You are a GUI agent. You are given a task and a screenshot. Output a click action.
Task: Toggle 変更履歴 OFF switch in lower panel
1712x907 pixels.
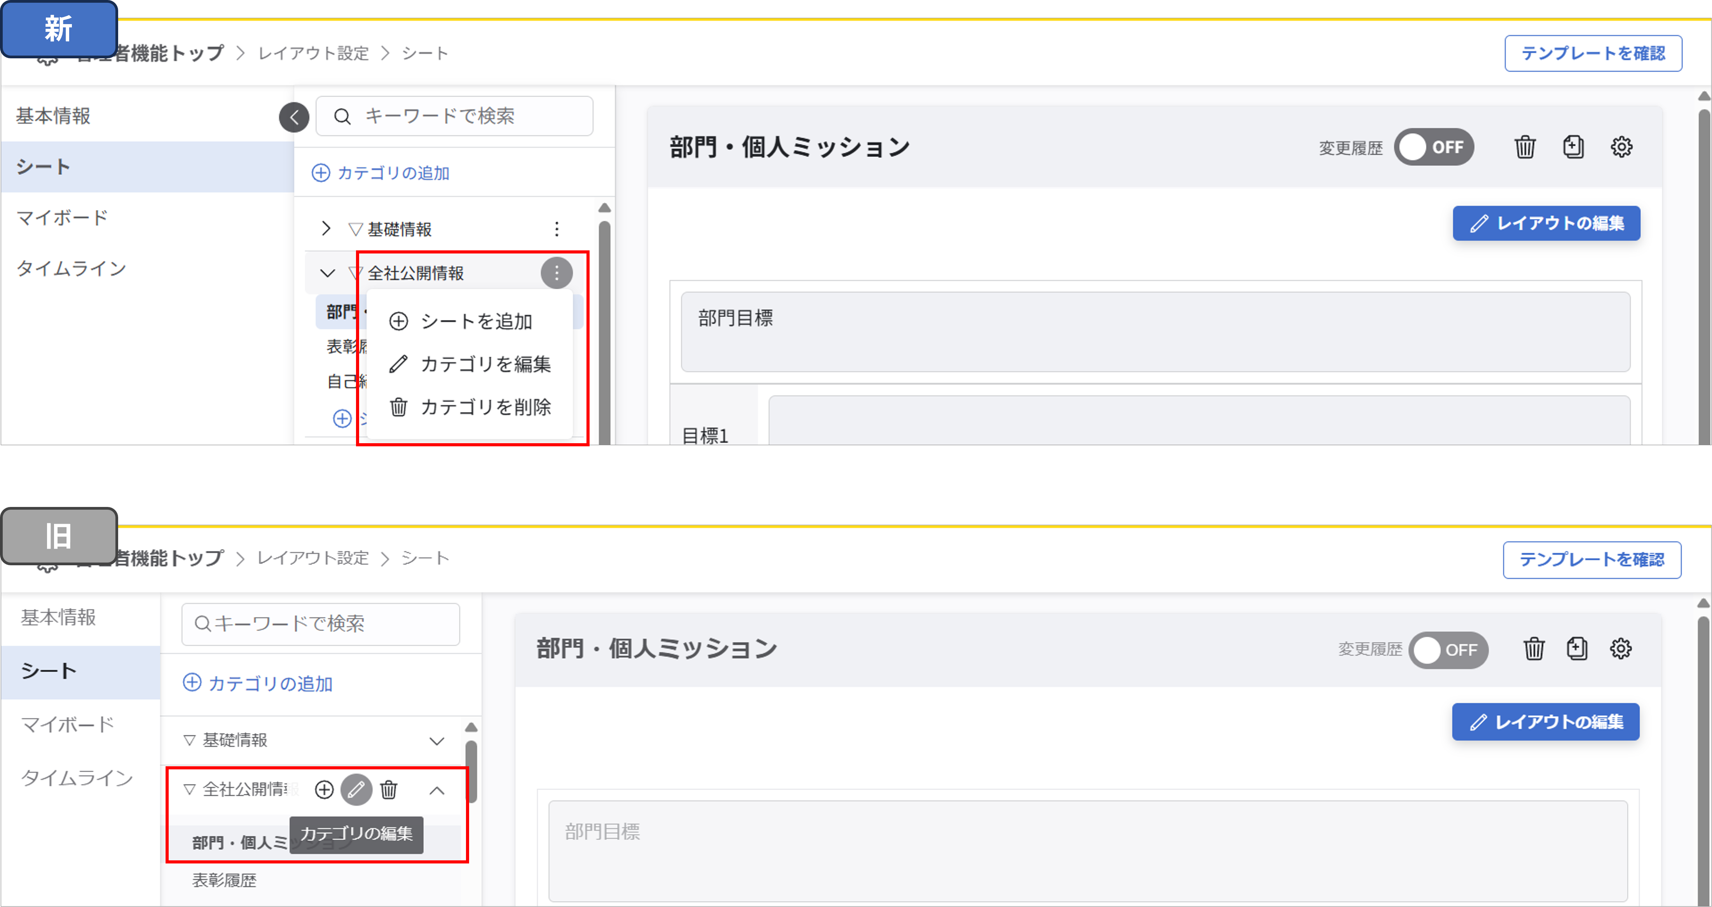click(x=1447, y=650)
